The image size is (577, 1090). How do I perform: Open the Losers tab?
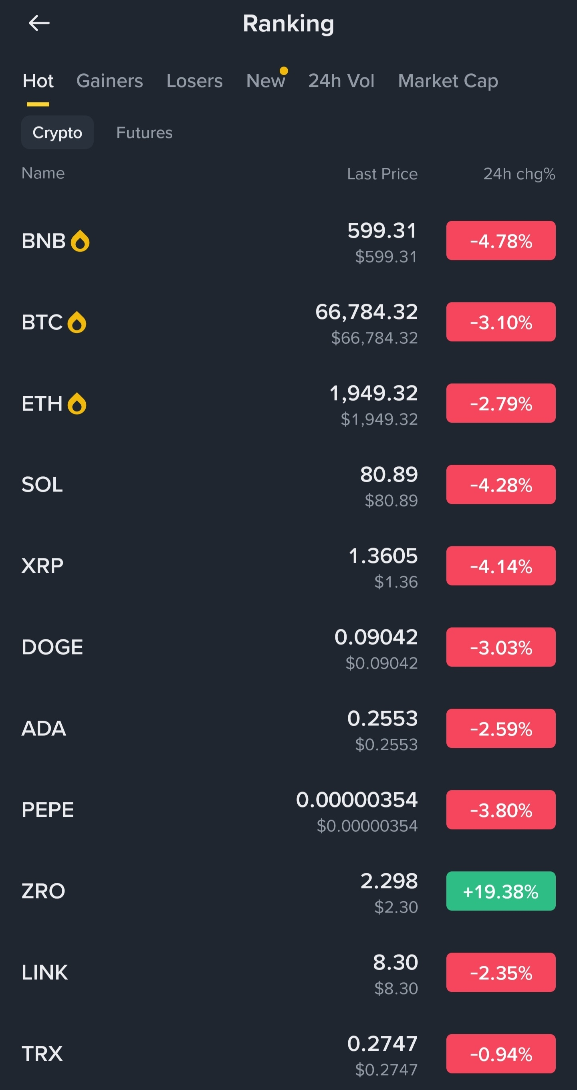(194, 81)
